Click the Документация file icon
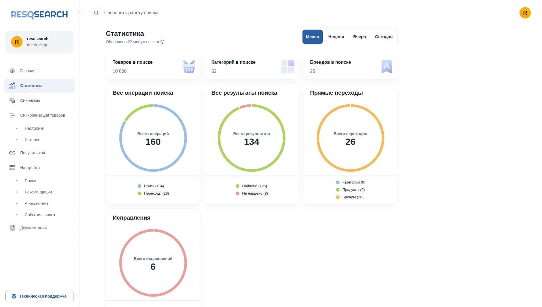Image resolution: width=542 pixels, height=307 pixels. (x=12, y=228)
